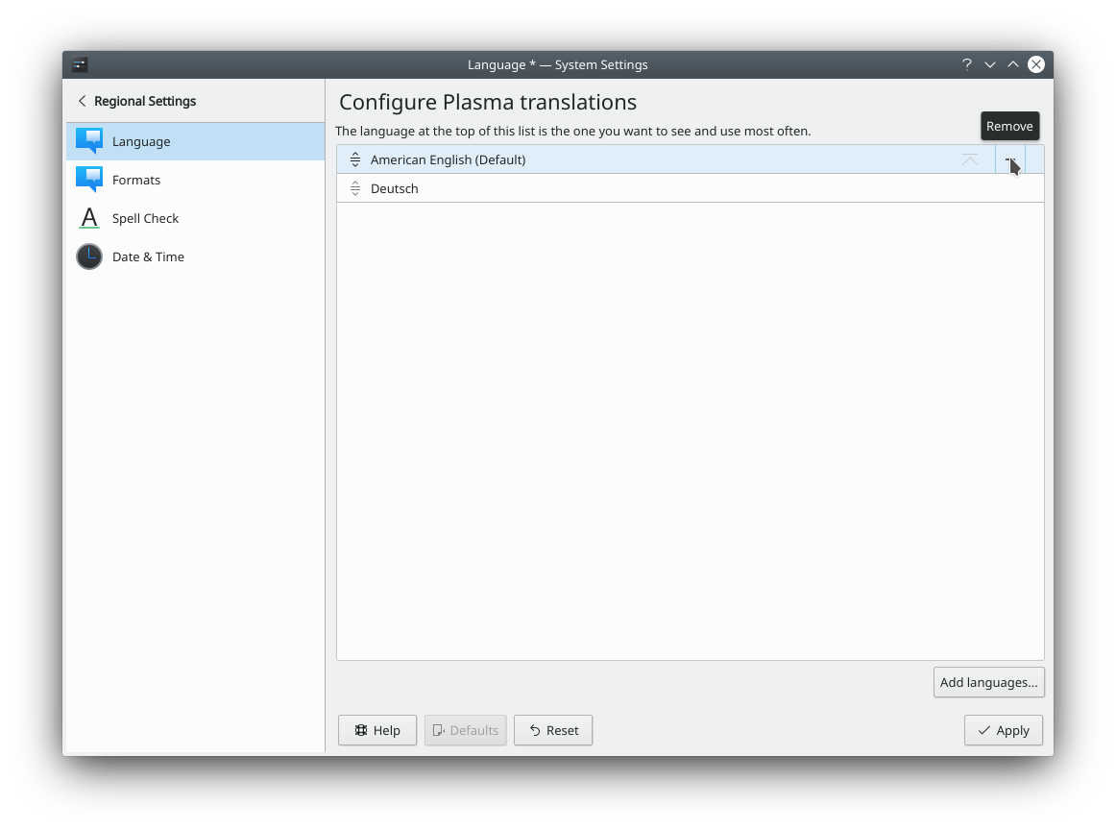Open the System Settings window menu icon
This screenshot has width=1116, height=830.
[80, 64]
